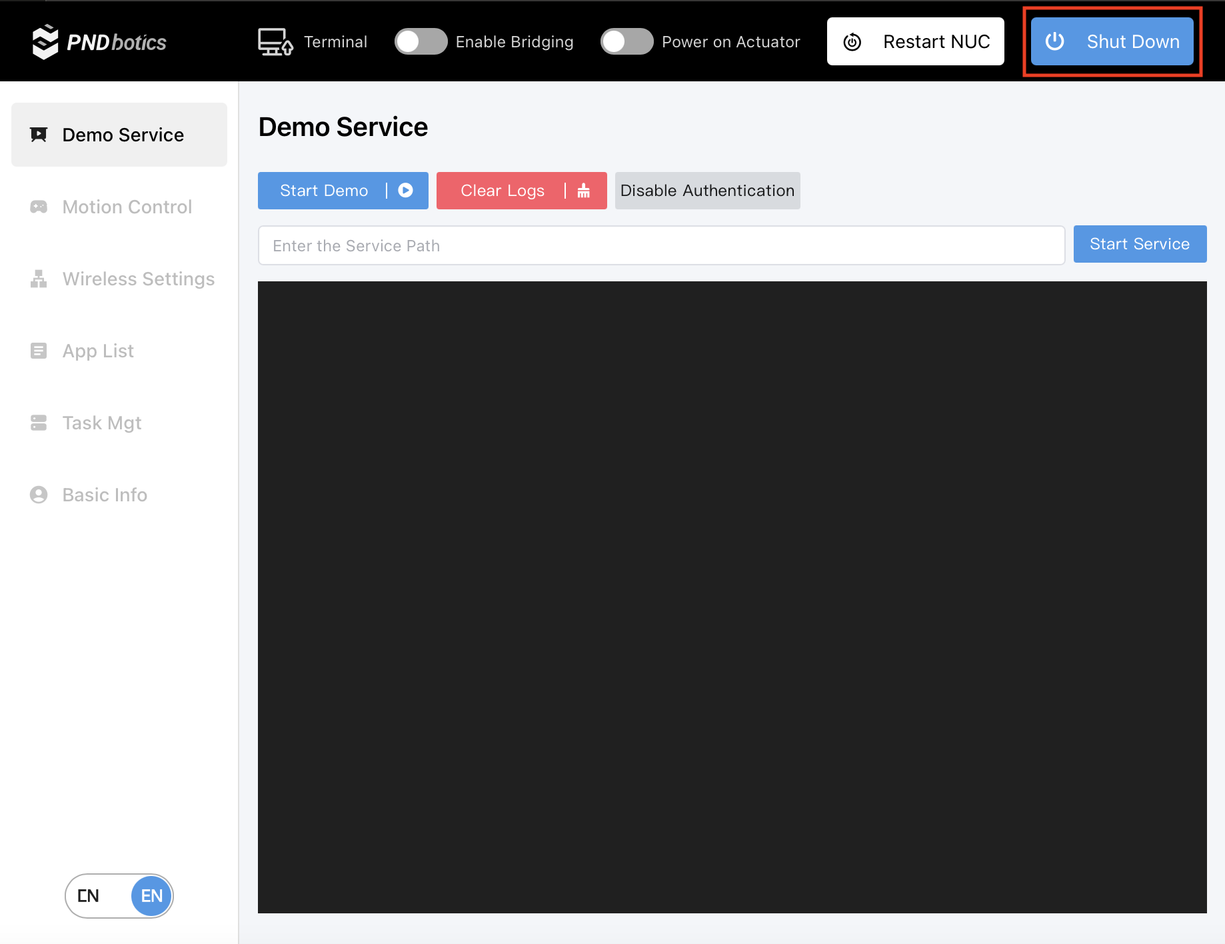
Task: Open the Terminal monitor icon
Action: coord(275,42)
